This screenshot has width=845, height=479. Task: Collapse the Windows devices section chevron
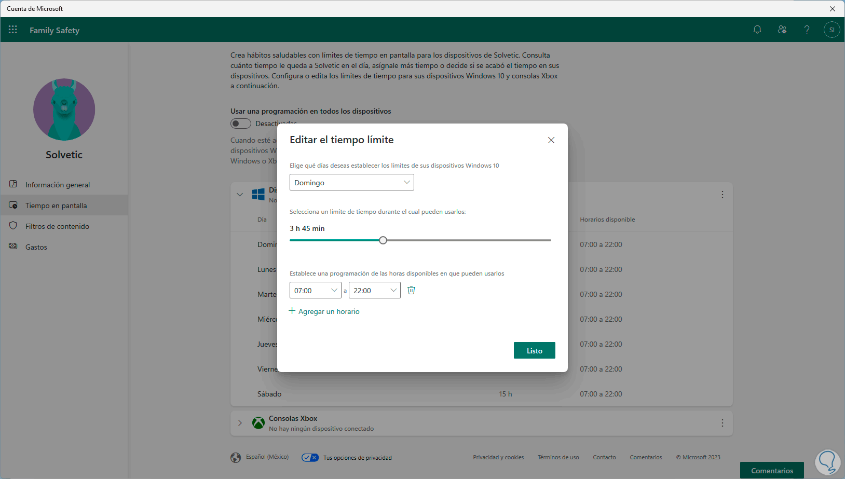(x=240, y=195)
